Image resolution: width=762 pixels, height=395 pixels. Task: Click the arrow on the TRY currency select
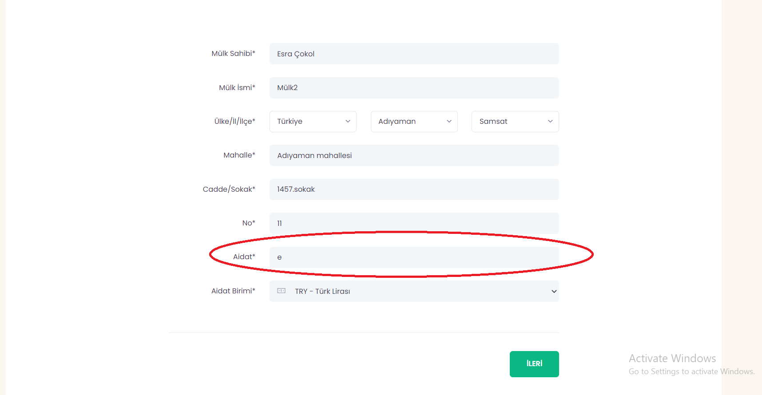[554, 292]
